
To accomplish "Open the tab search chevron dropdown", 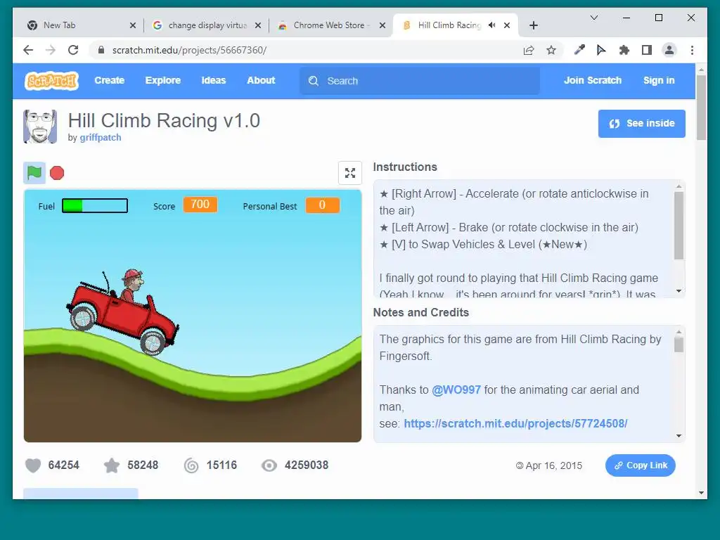I will (593, 18).
